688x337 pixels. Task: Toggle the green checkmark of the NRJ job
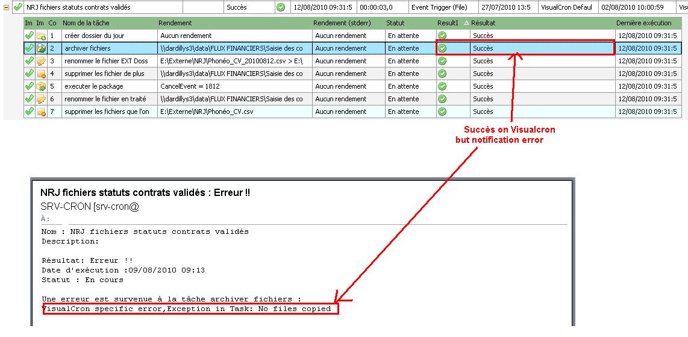pyautogui.click(x=18, y=7)
